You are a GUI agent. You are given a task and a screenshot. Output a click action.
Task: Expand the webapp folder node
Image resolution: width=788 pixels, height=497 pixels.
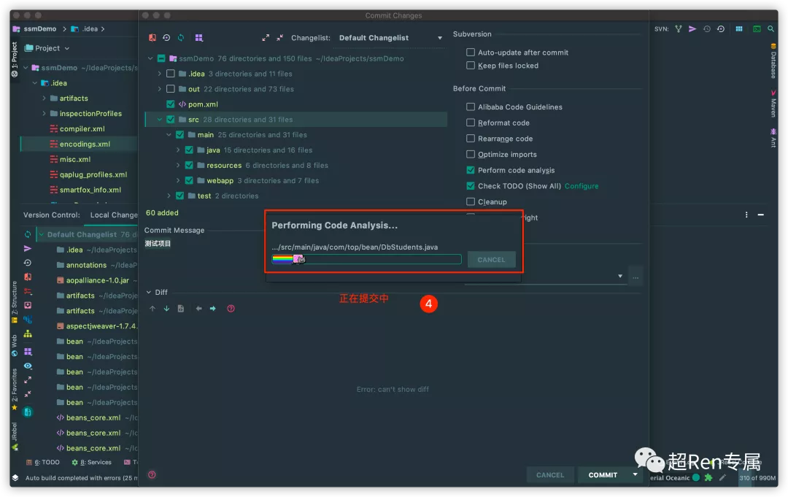point(178,180)
